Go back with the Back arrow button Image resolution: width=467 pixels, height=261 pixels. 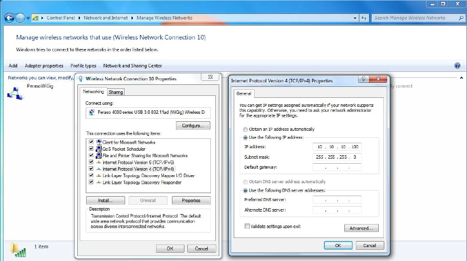9,18
